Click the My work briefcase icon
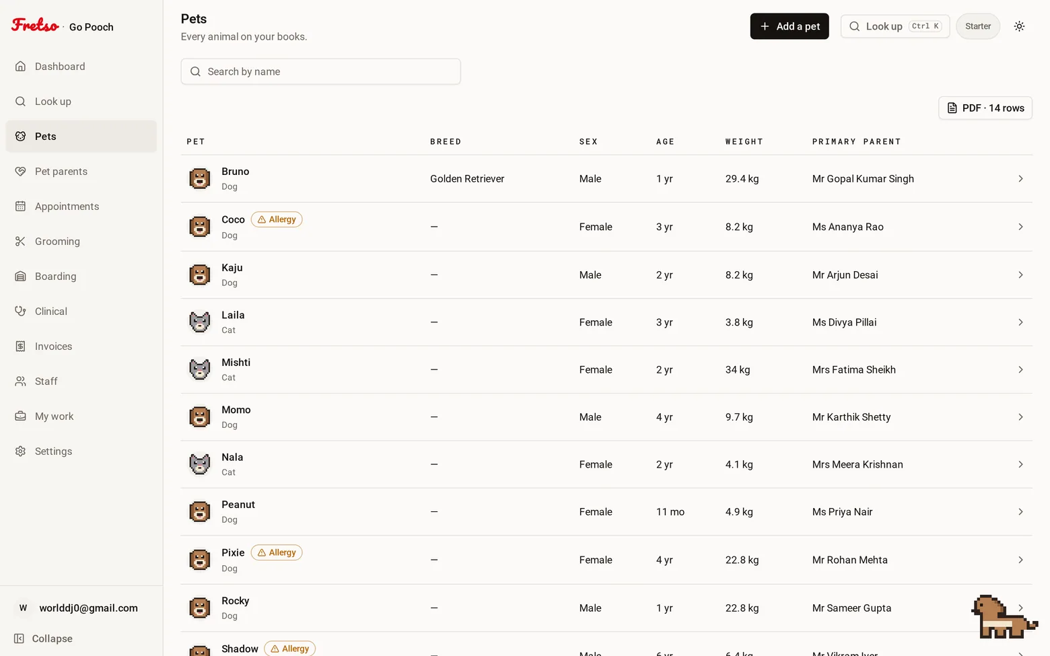 [21, 416]
